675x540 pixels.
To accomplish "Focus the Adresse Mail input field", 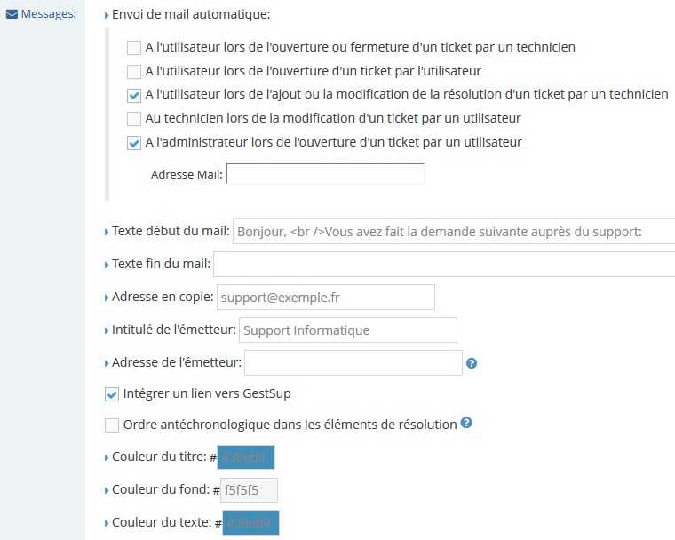I will 325,174.
